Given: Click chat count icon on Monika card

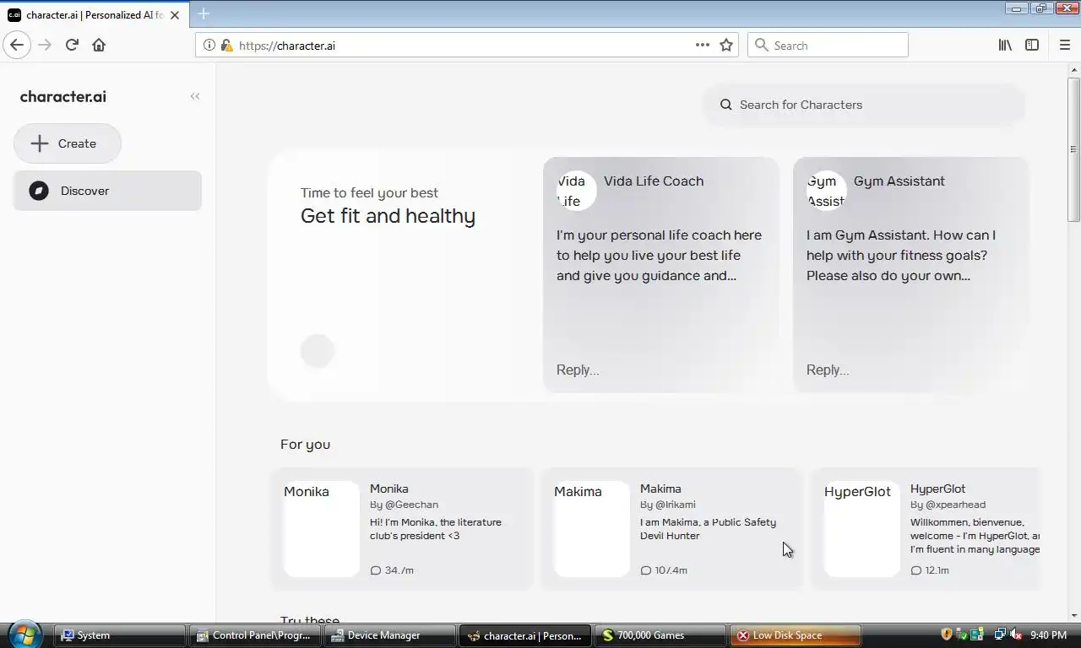Looking at the screenshot, I should (376, 570).
